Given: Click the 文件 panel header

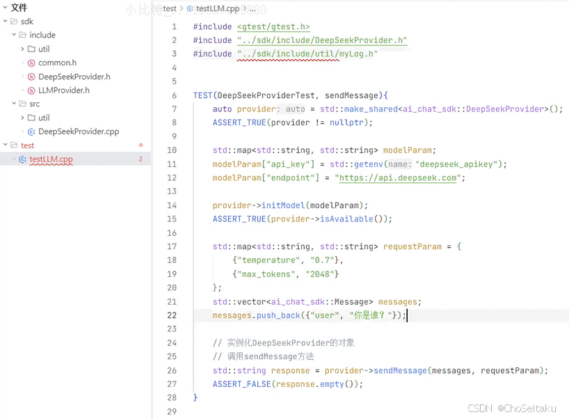Looking at the screenshot, I should tap(19, 8).
